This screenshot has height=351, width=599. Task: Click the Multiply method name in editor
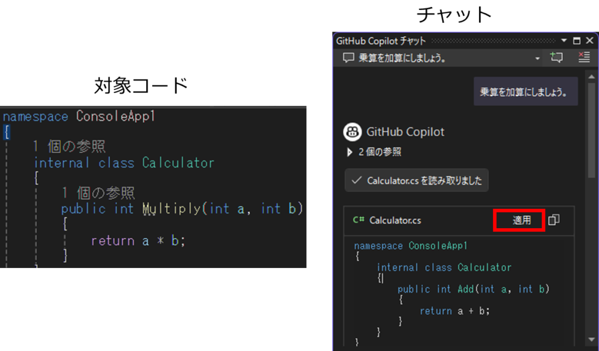click(171, 209)
